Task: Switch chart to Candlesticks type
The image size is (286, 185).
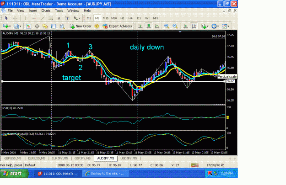Action: tap(148, 26)
